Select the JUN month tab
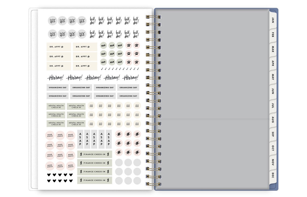The height and width of the screenshot is (197, 307). point(273,91)
